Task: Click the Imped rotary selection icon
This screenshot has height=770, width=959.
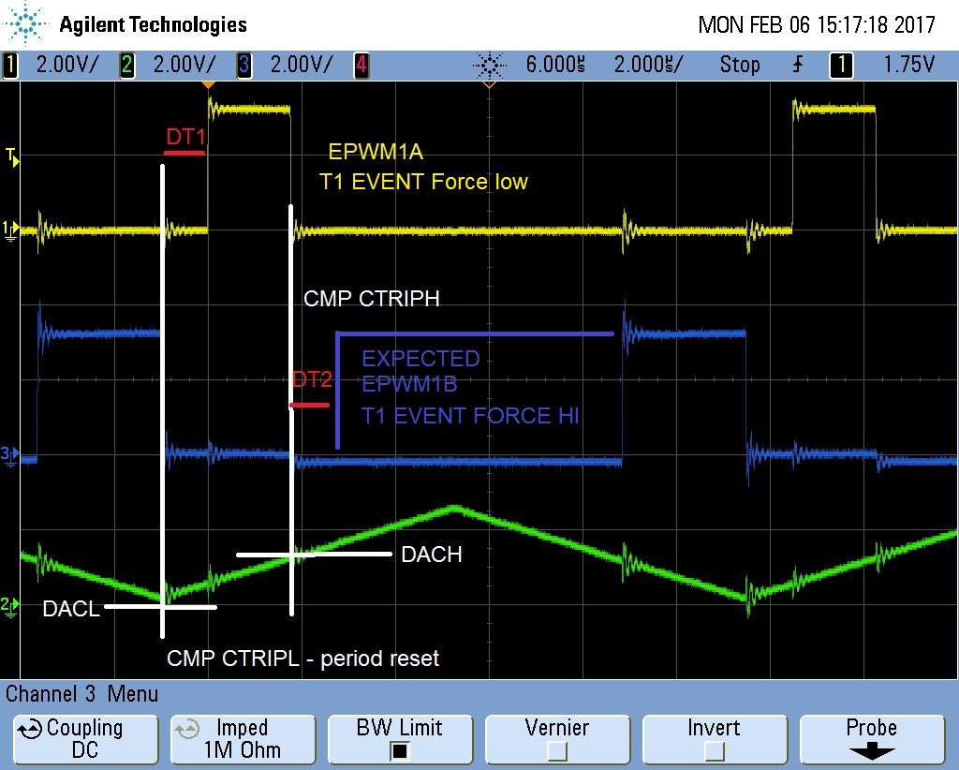Action: (186, 729)
